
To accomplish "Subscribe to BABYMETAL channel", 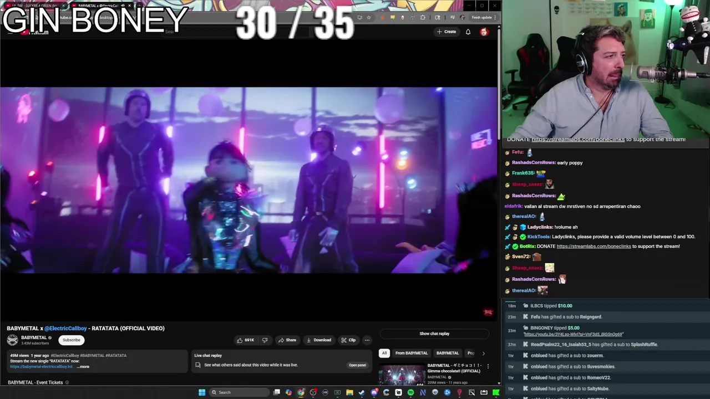I will coord(71,340).
